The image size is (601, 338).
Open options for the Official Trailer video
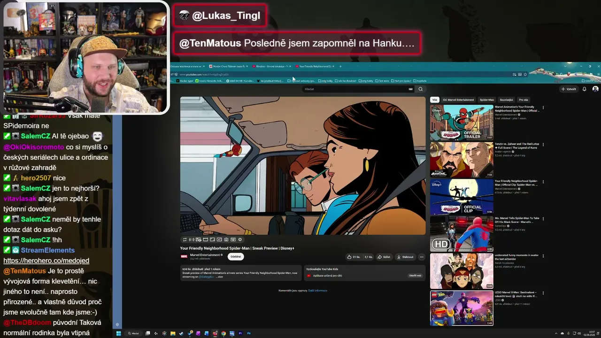543,108
